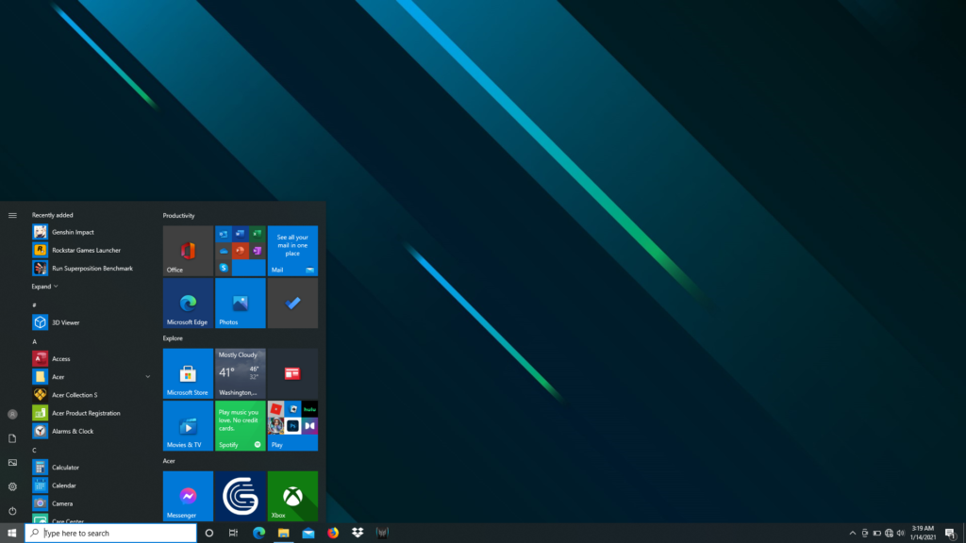
Task: Launch Edge from the taskbar
Action: [258, 534]
